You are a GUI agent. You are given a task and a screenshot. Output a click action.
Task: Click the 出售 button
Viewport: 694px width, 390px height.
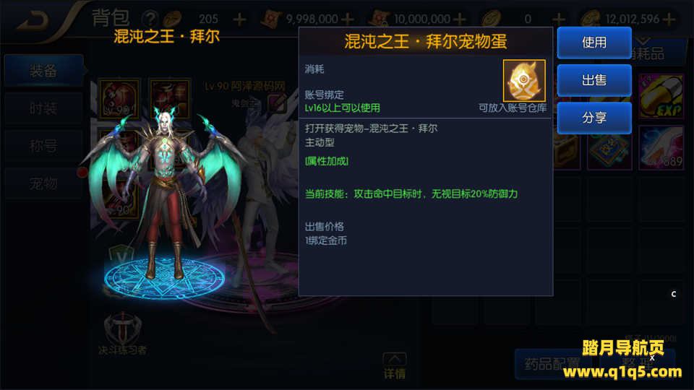[x=594, y=80]
